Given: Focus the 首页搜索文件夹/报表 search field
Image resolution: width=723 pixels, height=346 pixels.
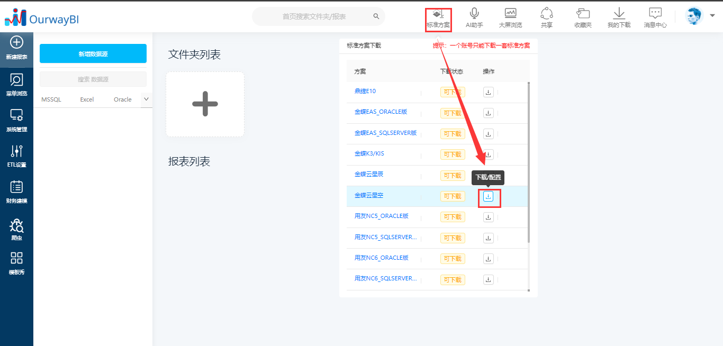Looking at the screenshot, I should click(x=319, y=16).
